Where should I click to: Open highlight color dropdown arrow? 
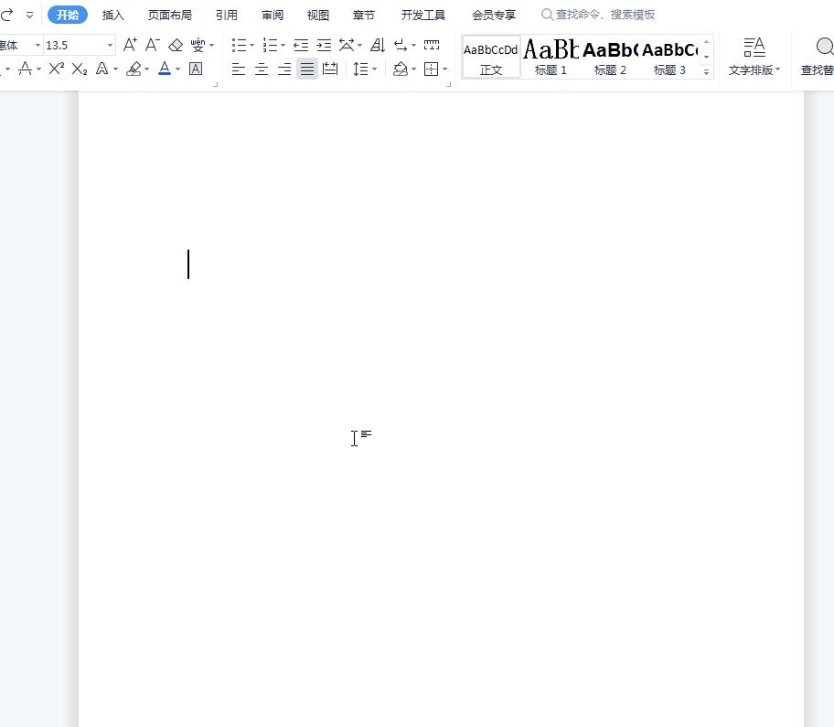tap(147, 69)
